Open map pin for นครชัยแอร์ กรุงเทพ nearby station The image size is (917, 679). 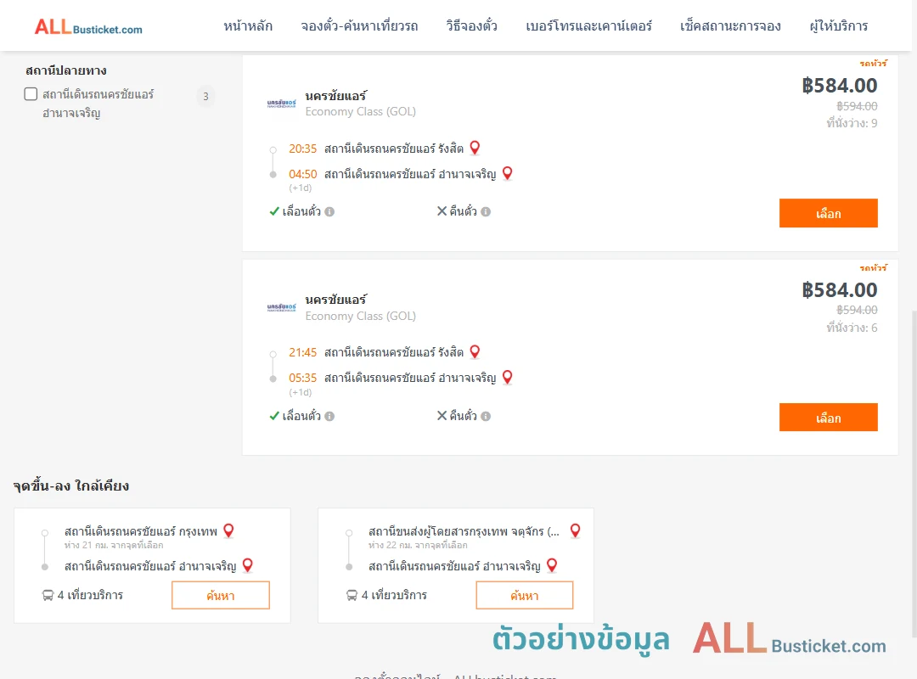[x=228, y=530]
